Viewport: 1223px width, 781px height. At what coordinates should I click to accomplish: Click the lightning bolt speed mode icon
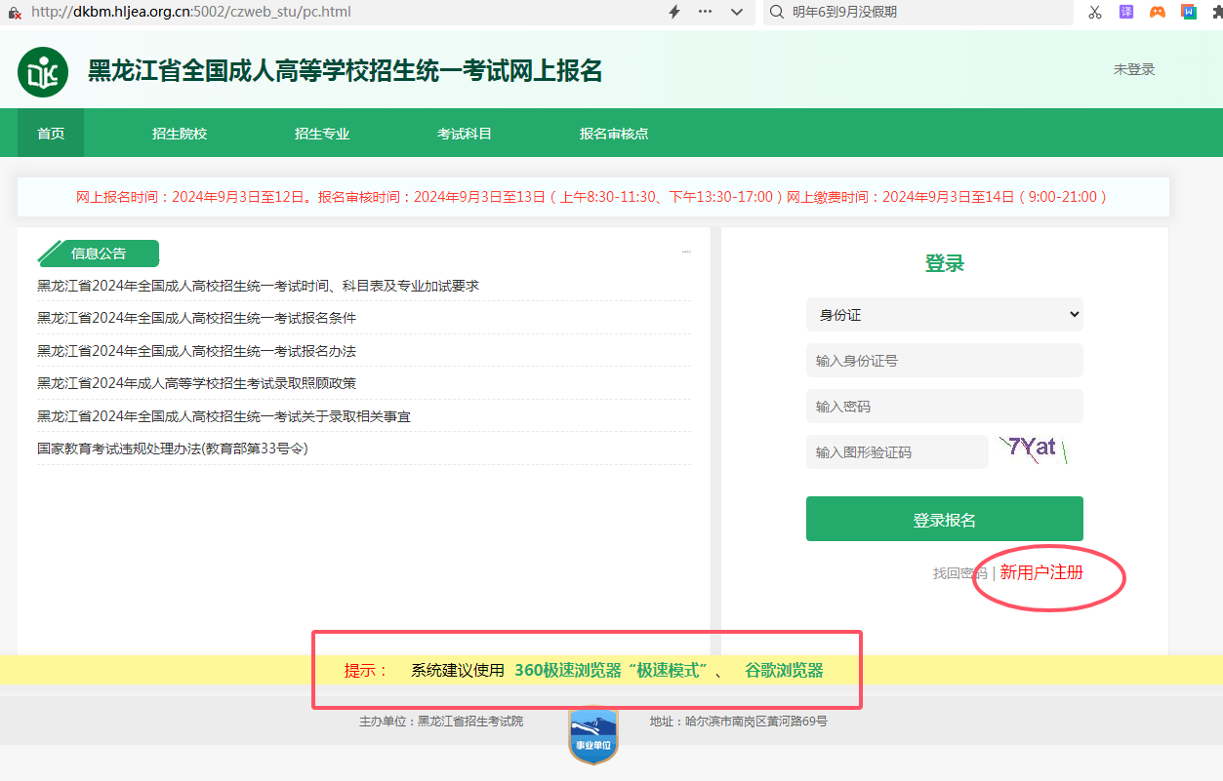(x=673, y=12)
